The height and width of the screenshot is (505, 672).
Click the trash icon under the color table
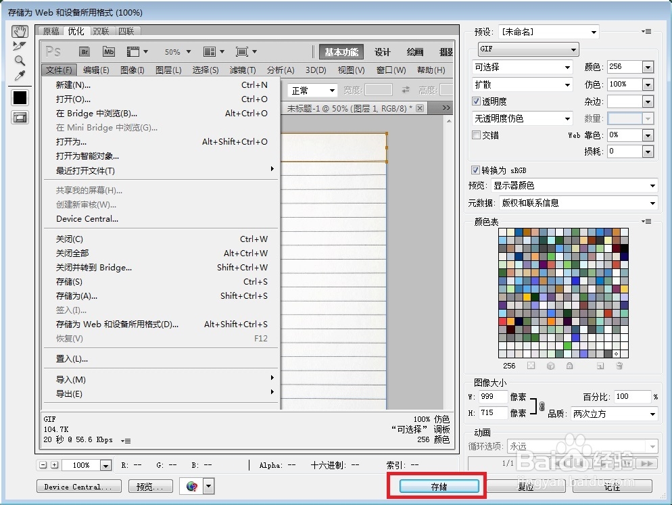(619, 366)
